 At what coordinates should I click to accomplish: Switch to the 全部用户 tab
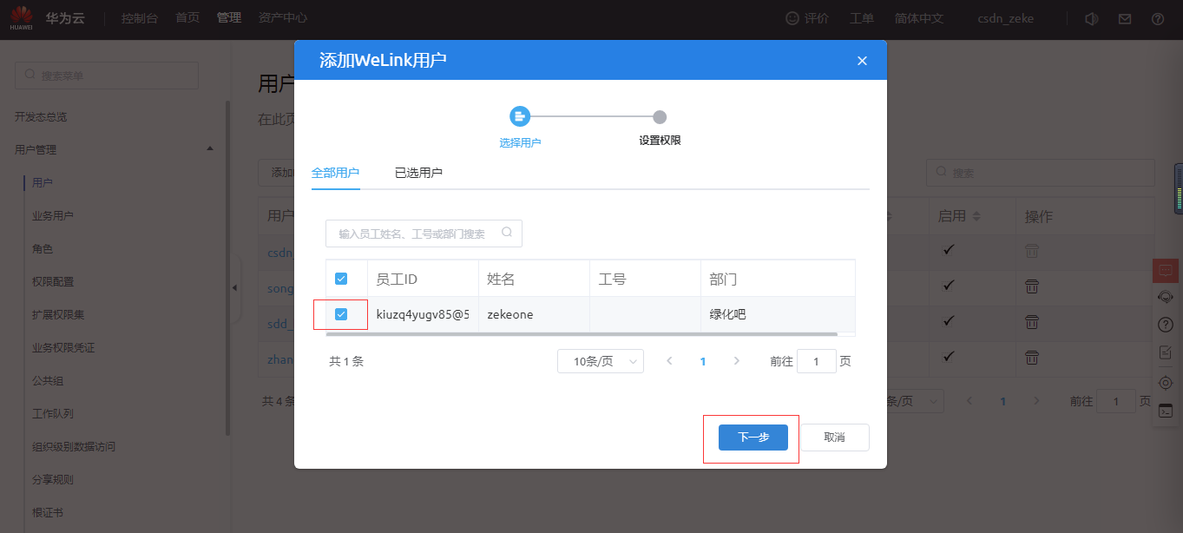[335, 173]
